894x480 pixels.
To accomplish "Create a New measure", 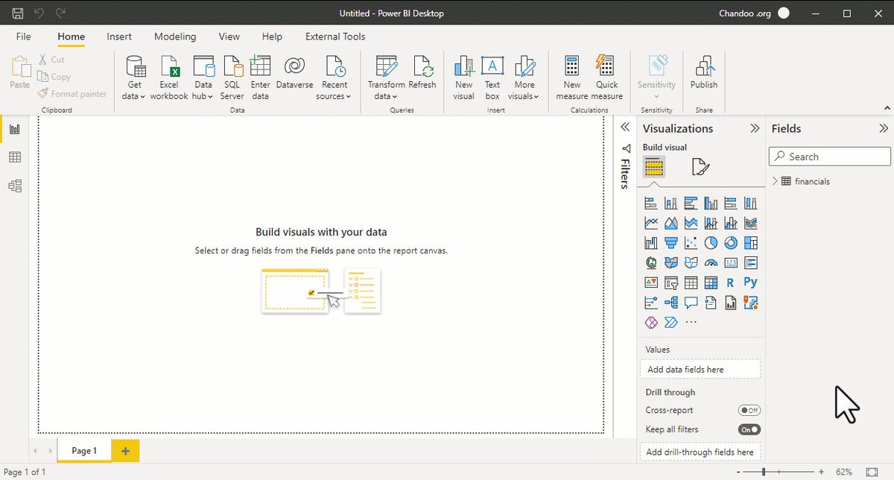I will click(572, 78).
